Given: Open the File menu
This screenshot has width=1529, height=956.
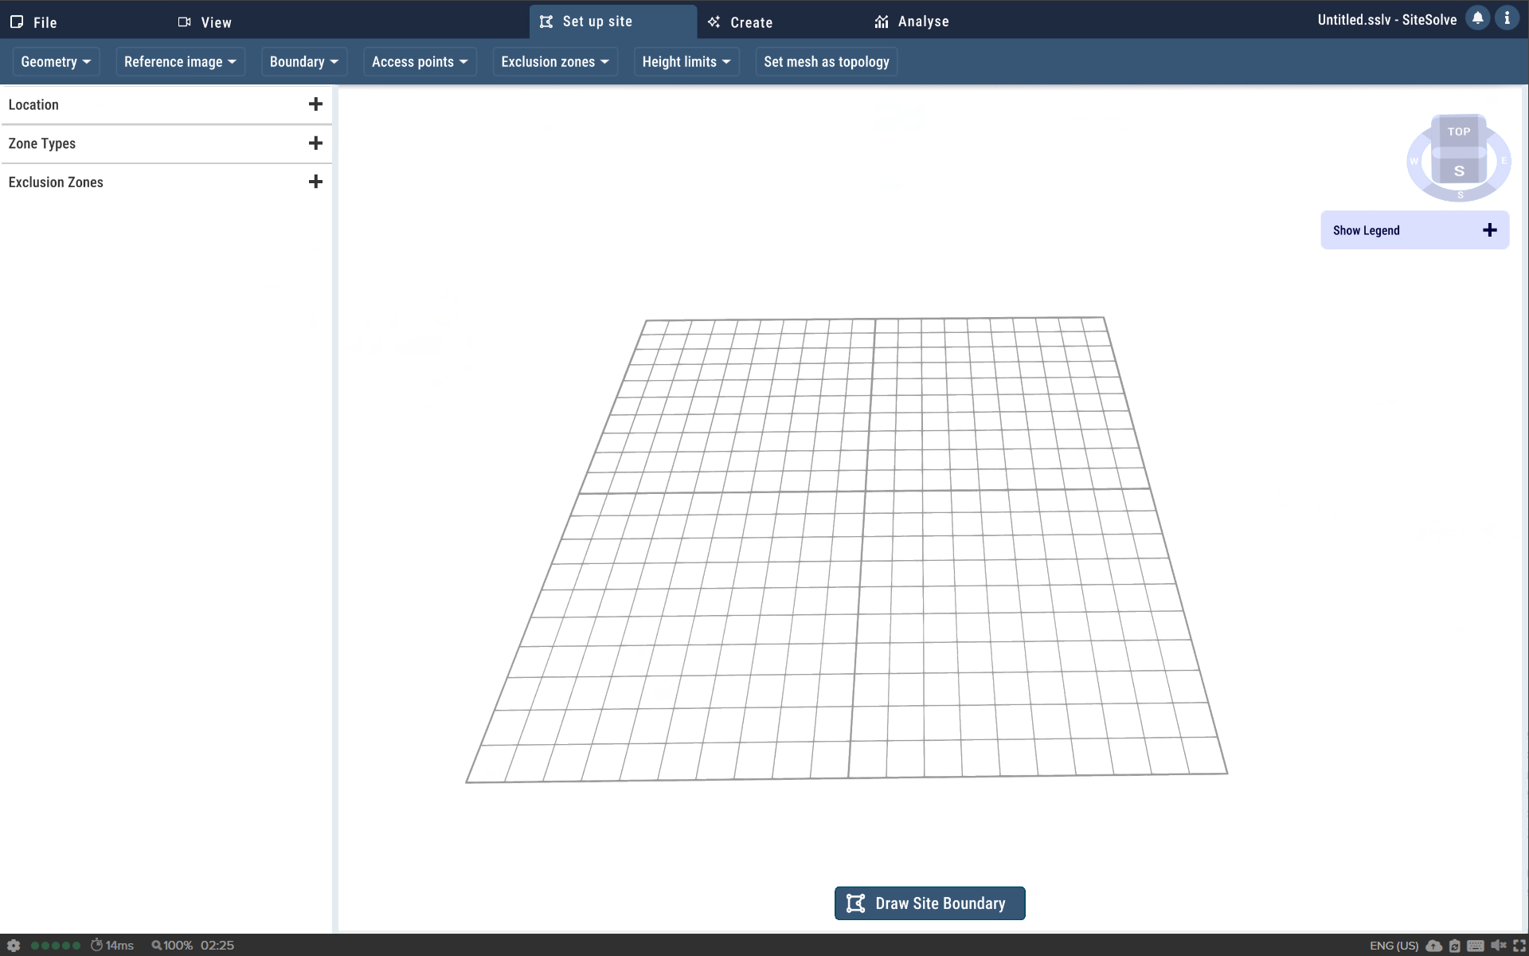Looking at the screenshot, I should [x=34, y=22].
